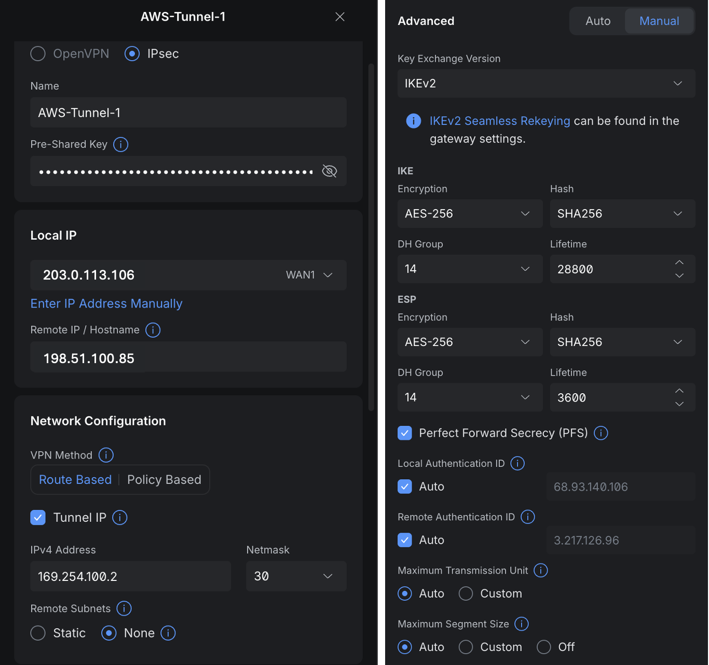
Task: Expand the Key Exchange Version dropdown
Action: 546,84
